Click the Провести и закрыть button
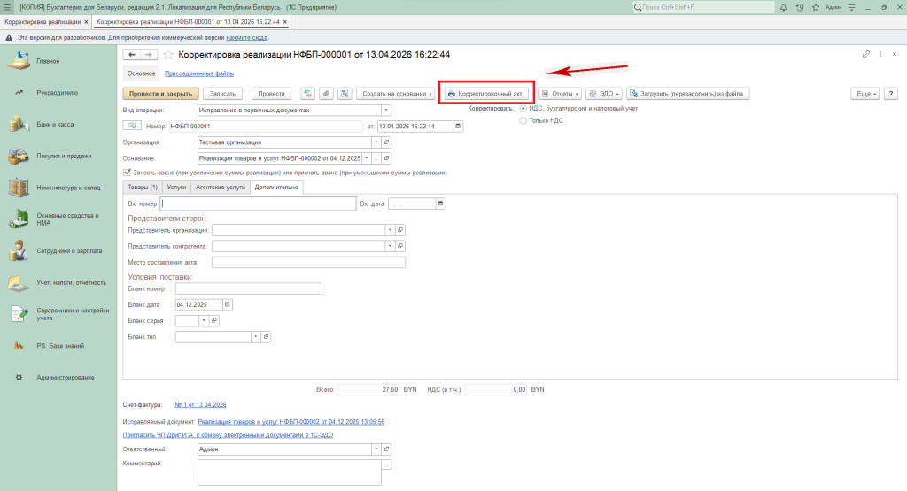The width and height of the screenshot is (907, 491). pos(158,93)
